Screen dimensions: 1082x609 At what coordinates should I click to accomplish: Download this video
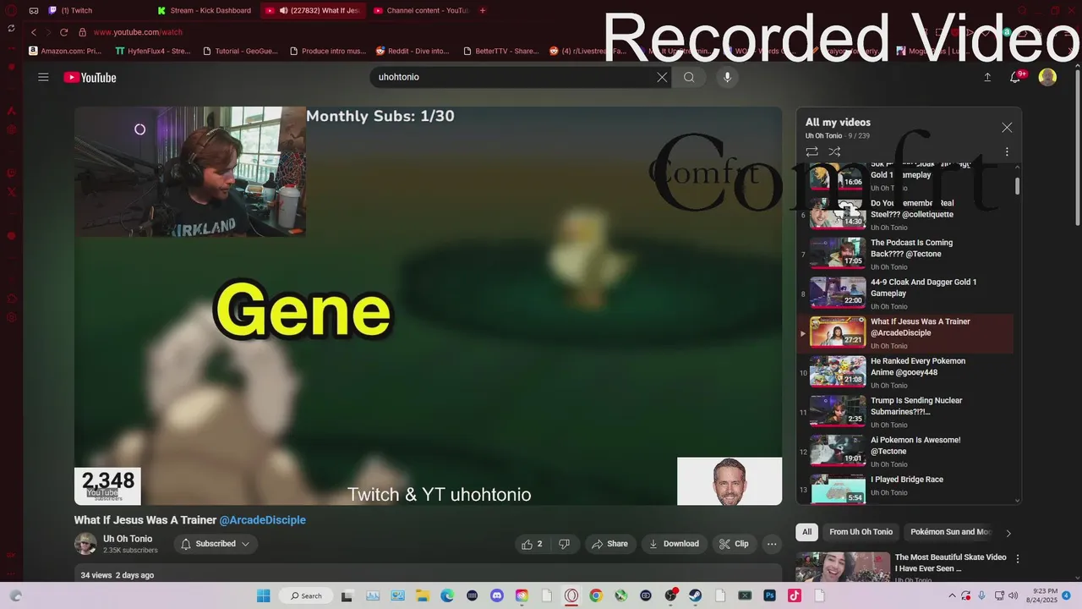point(674,544)
